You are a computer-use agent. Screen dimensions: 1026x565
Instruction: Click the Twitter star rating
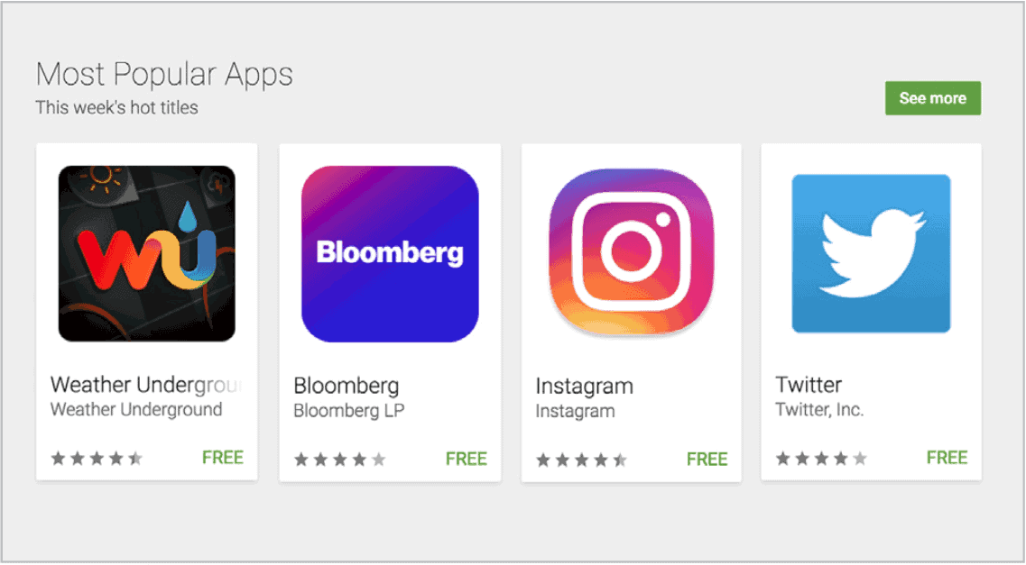821,459
